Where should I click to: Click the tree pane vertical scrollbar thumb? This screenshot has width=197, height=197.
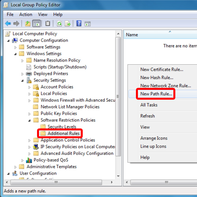(x=118, y=97)
